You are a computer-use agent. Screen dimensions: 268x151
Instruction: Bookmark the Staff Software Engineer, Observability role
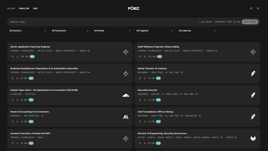[x=140, y=56]
